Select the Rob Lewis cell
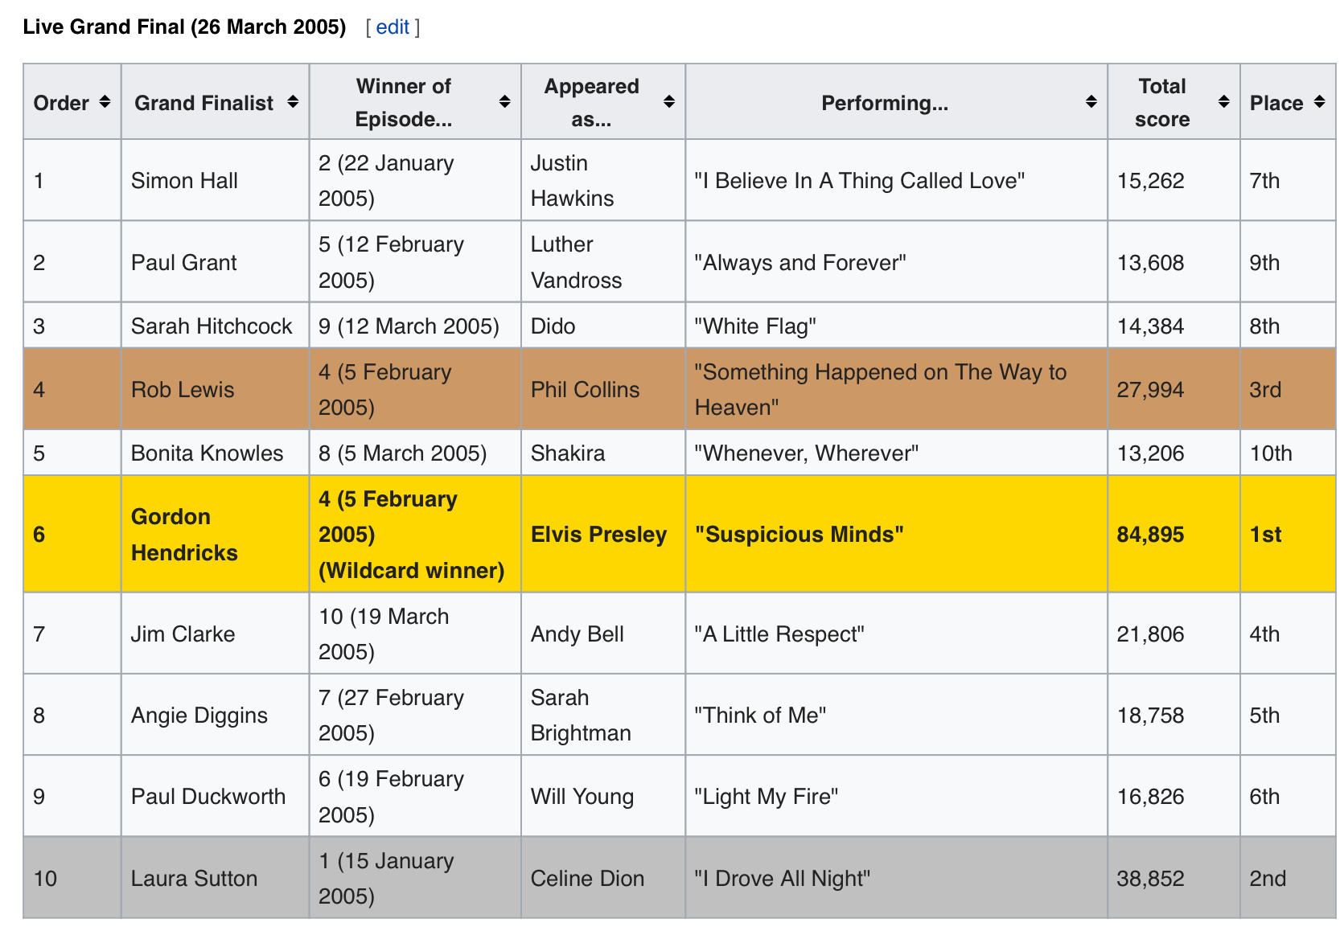 (215, 389)
